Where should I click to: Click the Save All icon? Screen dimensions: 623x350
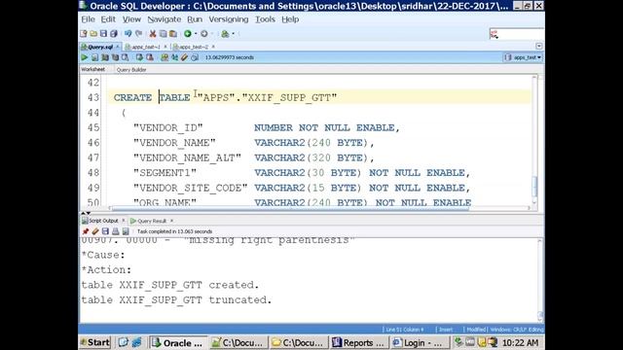click(114, 34)
